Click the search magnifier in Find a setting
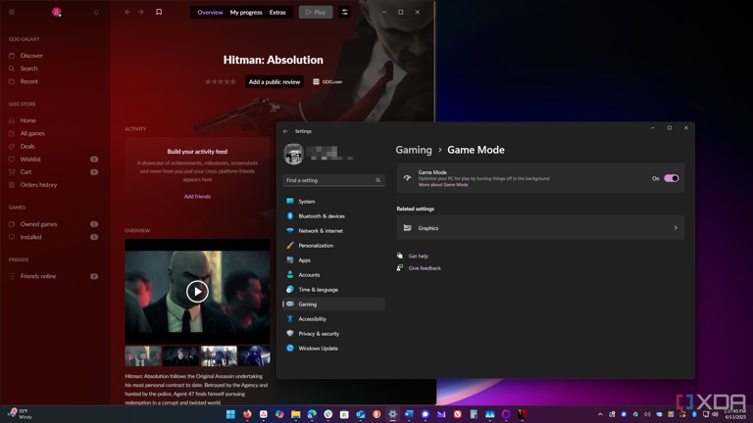Screen dimensions: 753x423 tap(377, 180)
